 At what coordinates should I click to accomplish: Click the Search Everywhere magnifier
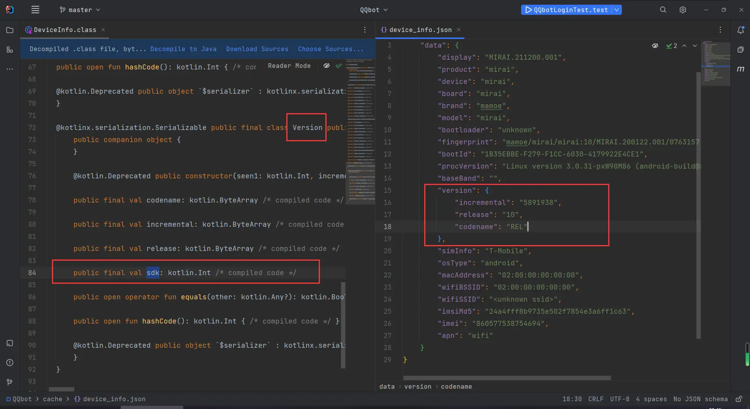663,10
